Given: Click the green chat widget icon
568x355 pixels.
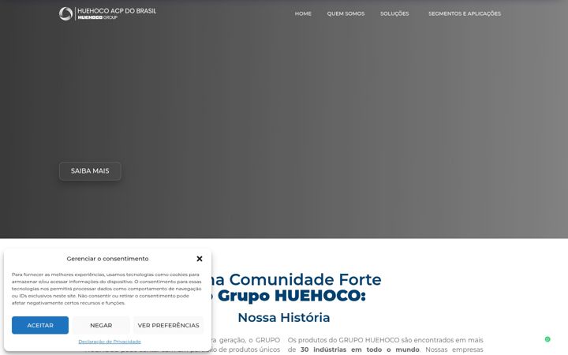Looking at the screenshot, I should pos(547,339).
